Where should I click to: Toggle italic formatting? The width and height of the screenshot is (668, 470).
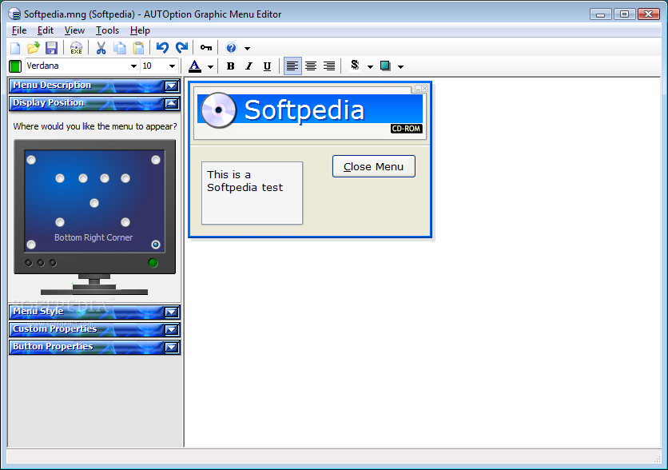coord(249,66)
